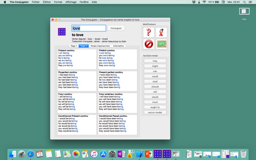Open Finder from the Dock
The width and height of the screenshot is (256, 160).
[12, 154]
